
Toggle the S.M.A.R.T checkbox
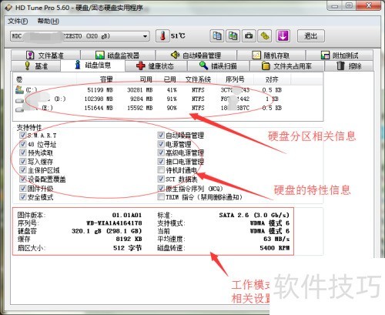[23, 135]
